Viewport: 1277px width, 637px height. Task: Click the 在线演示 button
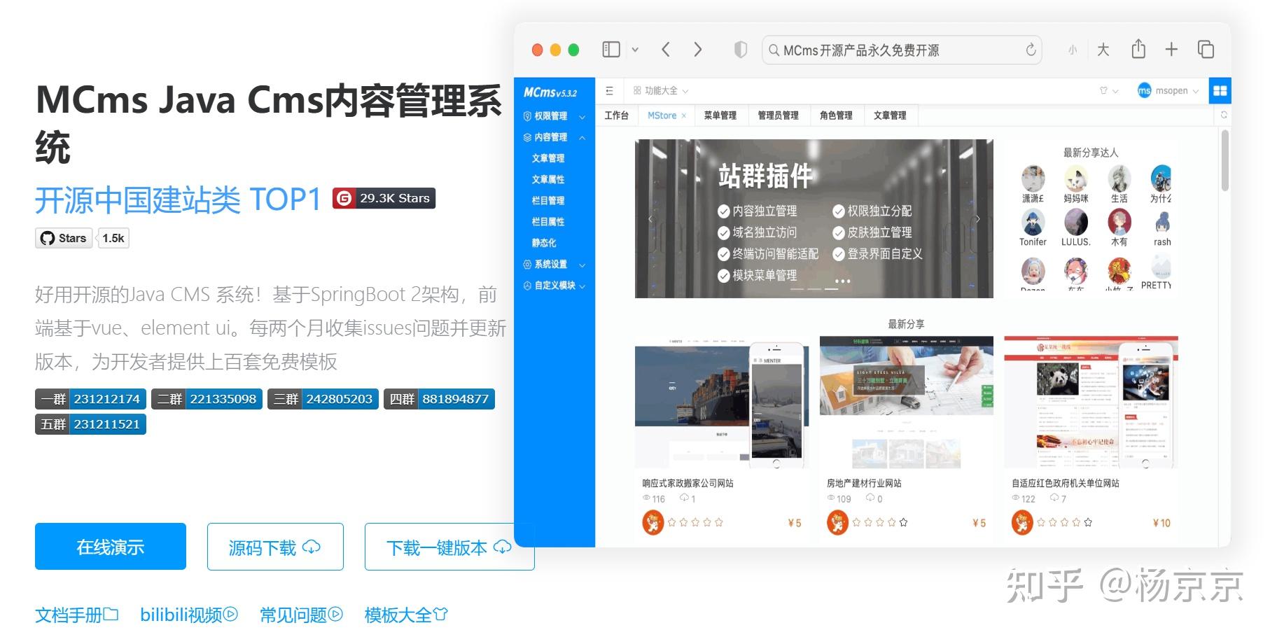coord(109,547)
